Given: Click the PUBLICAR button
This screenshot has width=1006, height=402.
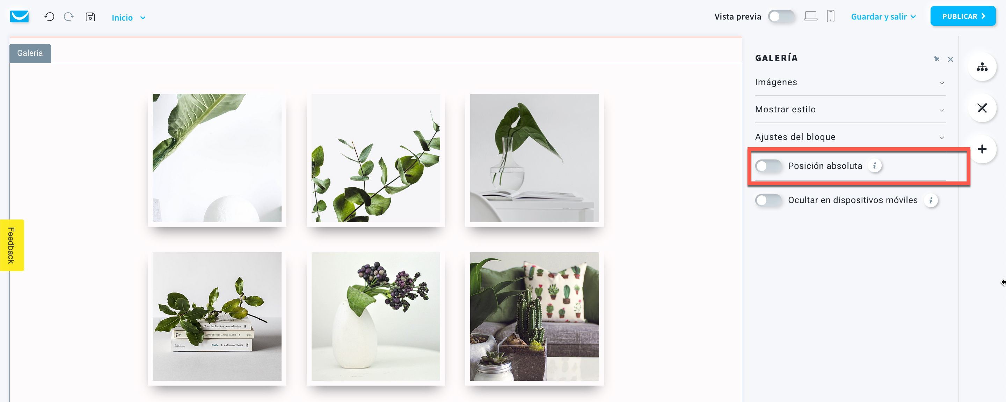Looking at the screenshot, I should click(963, 16).
